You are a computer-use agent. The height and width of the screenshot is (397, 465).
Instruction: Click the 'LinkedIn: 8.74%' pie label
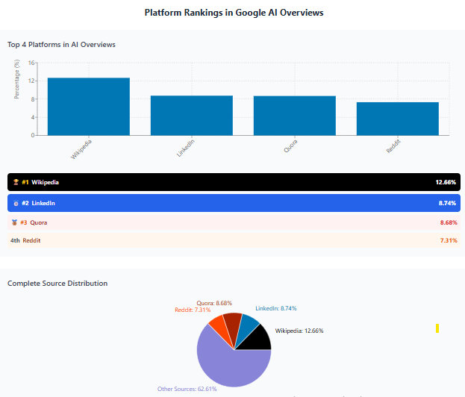point(276,308)
